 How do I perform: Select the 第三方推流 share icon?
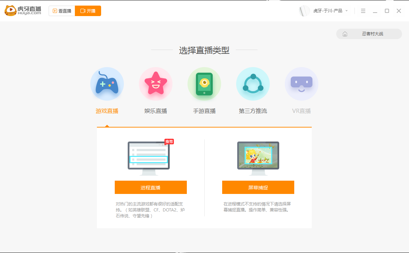253,84
